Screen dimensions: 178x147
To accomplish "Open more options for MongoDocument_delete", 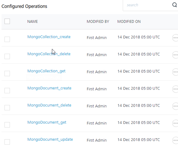I will tap(175, 106).
